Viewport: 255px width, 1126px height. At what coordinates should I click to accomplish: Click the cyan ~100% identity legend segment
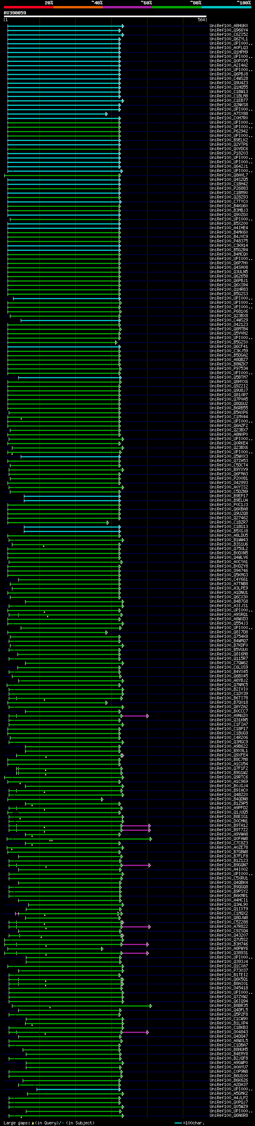coord(226,7)
